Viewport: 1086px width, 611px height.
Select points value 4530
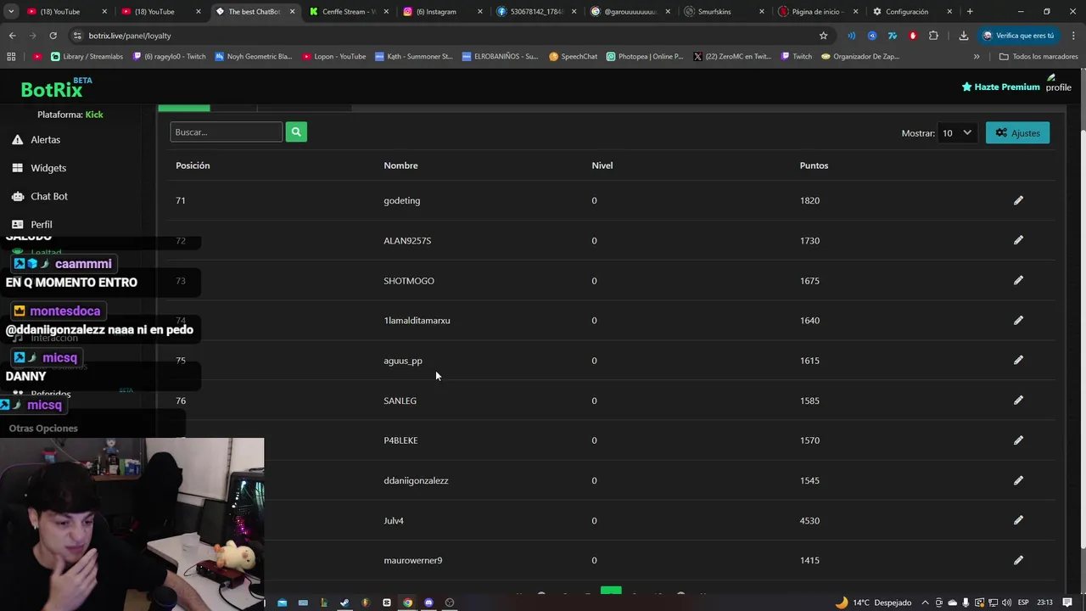(809, 520)
